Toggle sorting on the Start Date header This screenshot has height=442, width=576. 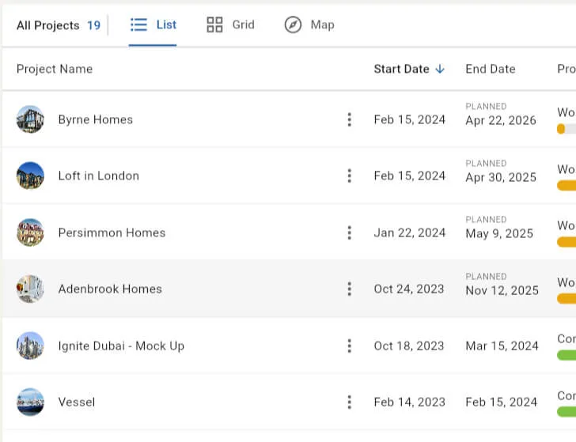point(401,69)
